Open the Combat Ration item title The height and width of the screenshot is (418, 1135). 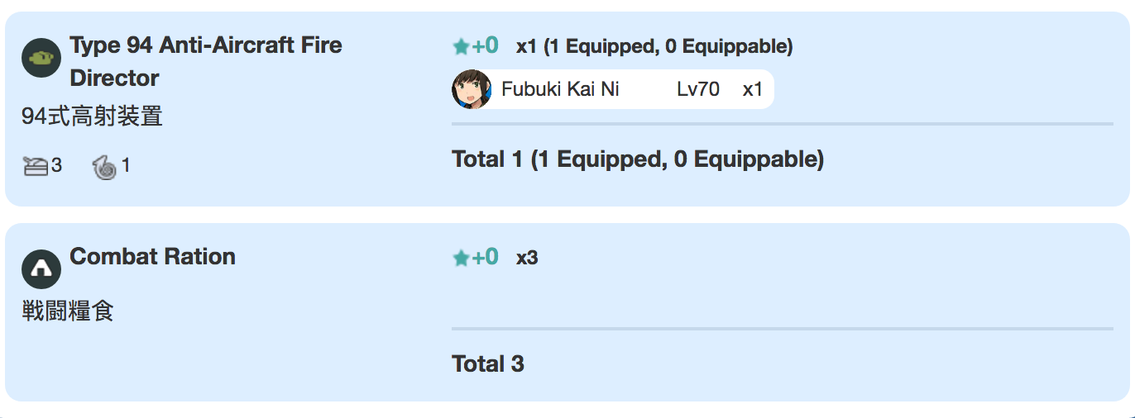tap(152, 256)
